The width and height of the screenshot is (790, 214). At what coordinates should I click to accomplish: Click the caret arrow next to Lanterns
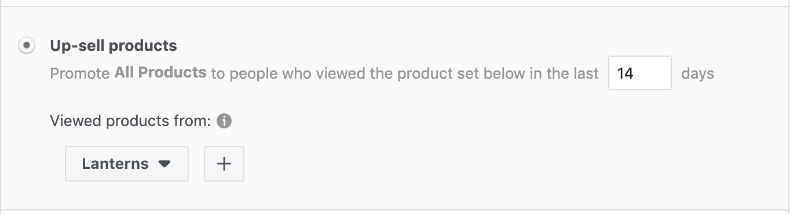click(x=164, y=164)
